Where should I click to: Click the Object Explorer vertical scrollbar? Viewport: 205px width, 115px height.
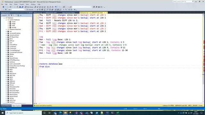[x=31, y=44]
